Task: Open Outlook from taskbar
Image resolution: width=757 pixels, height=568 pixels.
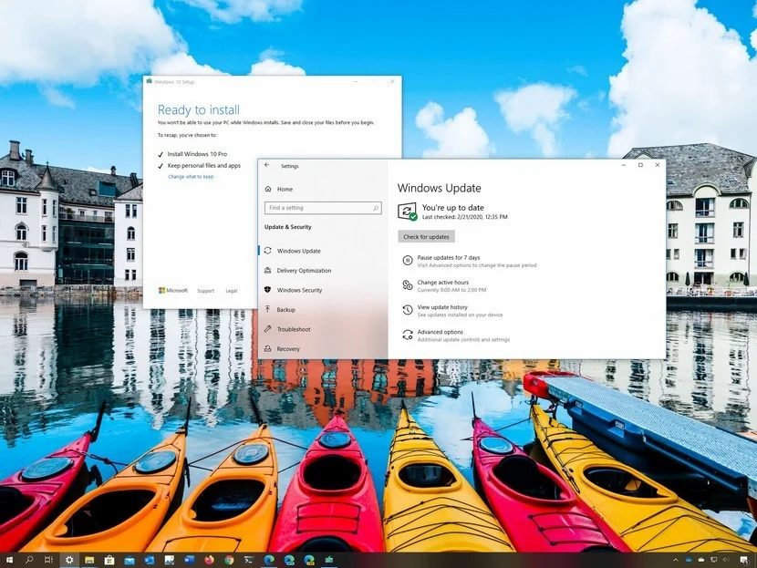Action: (150, 560)
